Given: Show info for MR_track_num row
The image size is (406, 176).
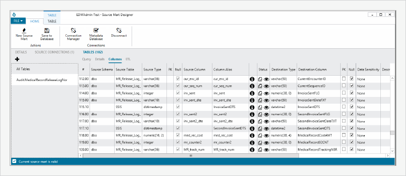Looking at the screenshot, I should click(252, 149).
